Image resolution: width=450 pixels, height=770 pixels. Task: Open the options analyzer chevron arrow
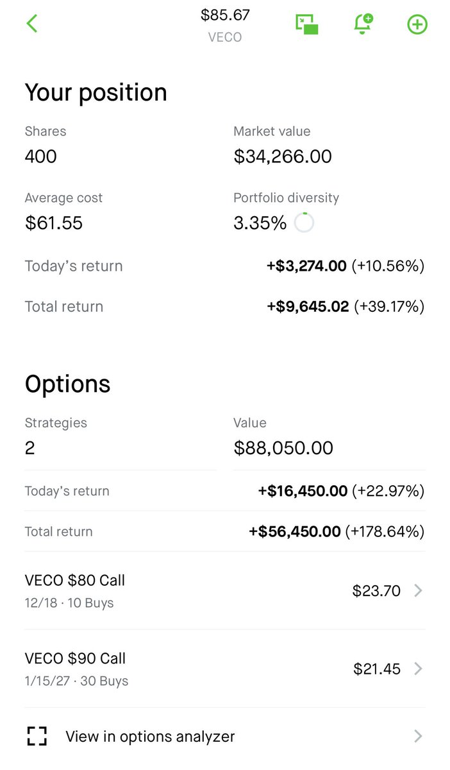coord(418,736)
